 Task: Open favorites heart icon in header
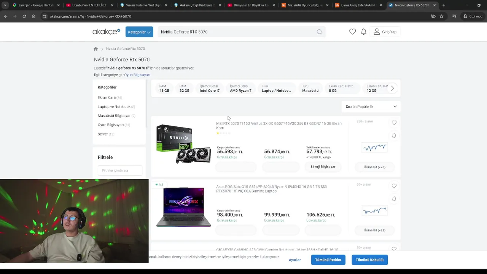coord(353,32)
